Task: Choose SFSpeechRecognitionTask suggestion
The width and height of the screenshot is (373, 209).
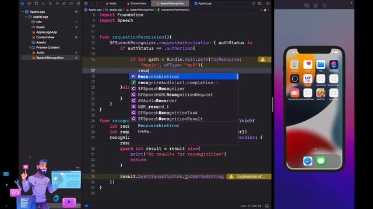Action: [x=184, y=113]
